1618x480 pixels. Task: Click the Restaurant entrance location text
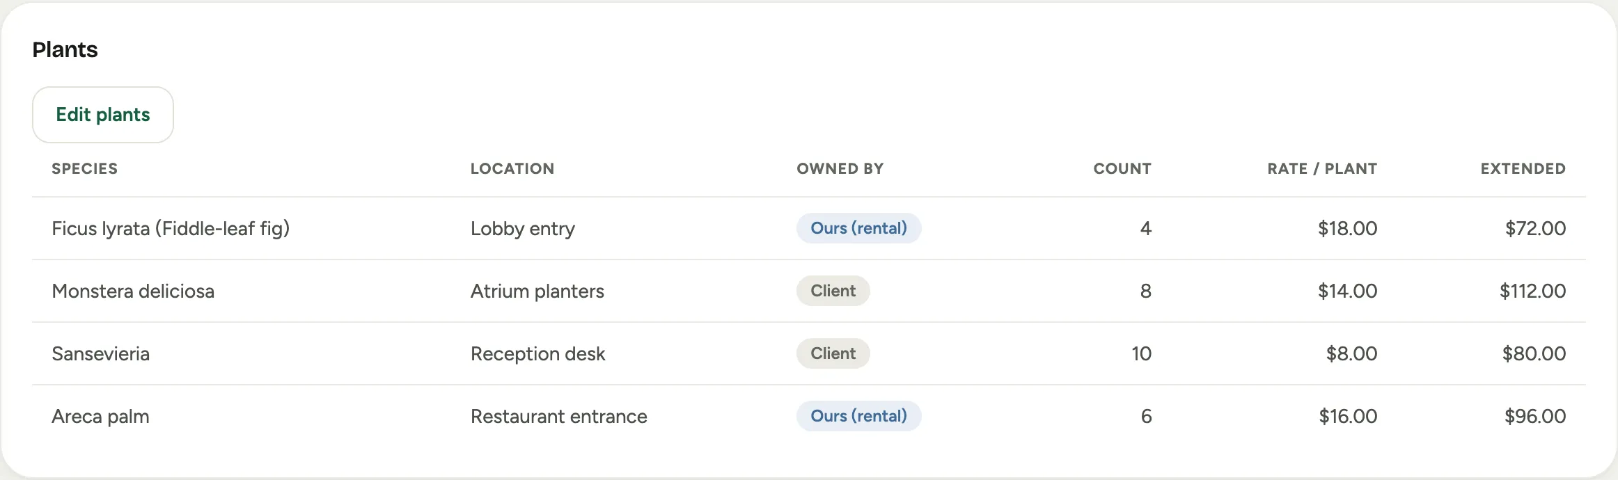pos(559,416)
